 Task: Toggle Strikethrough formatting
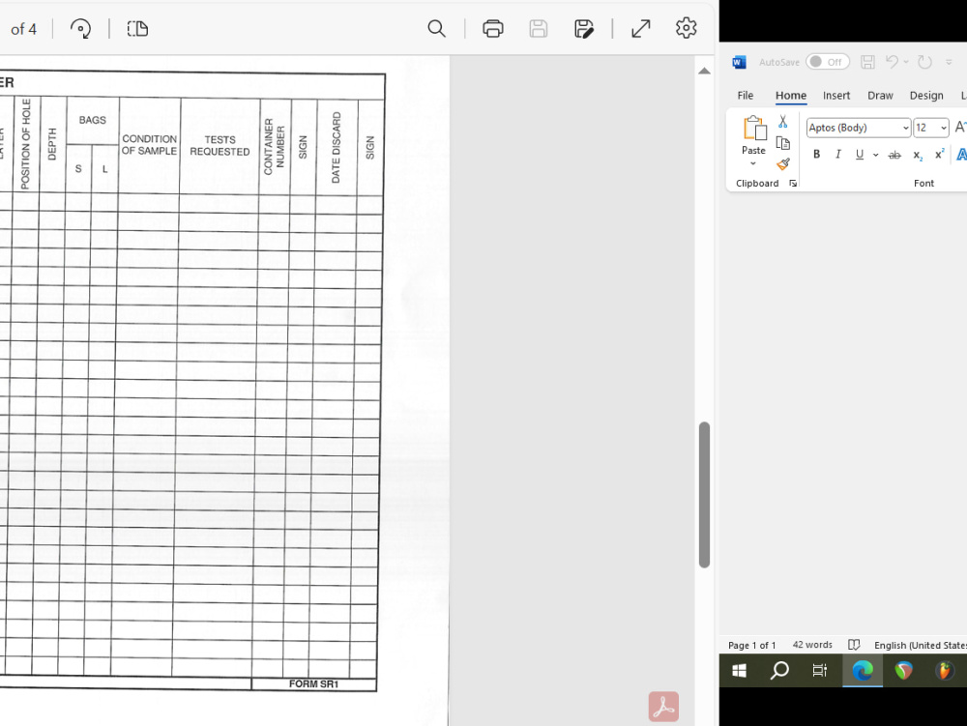pyautogui.click(x=894, y=156)
